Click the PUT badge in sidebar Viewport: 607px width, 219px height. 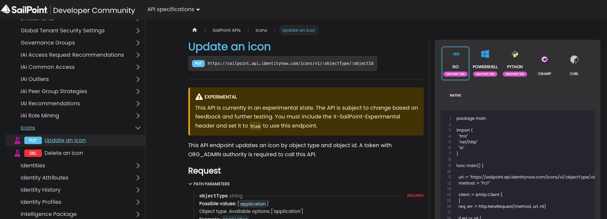coord(33,140)
